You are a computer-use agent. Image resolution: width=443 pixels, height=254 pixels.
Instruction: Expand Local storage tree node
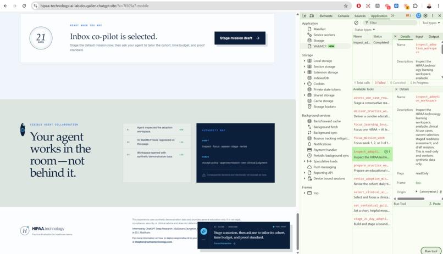304,61
